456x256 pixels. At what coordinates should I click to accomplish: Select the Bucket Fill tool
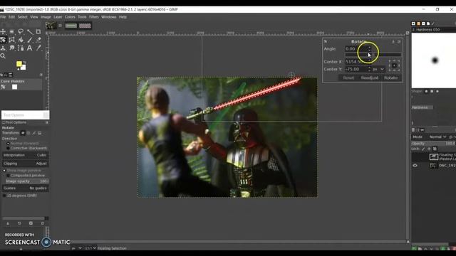click(21, 40)
